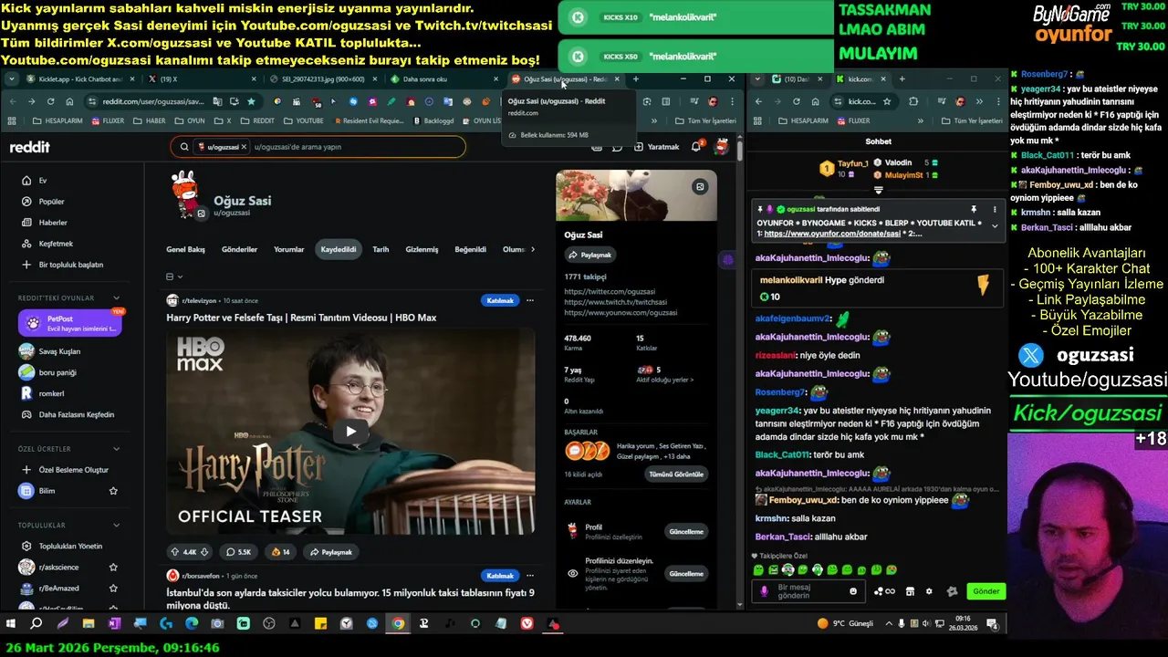Switch to Genel Bakış profile tab
This screenshot has width=1168, height=657.
pos(185,249)
